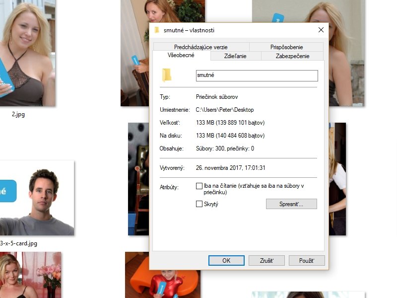Click the Použiť button
The width and height of the screenshot is (397, 298).
tap(306, 261)
